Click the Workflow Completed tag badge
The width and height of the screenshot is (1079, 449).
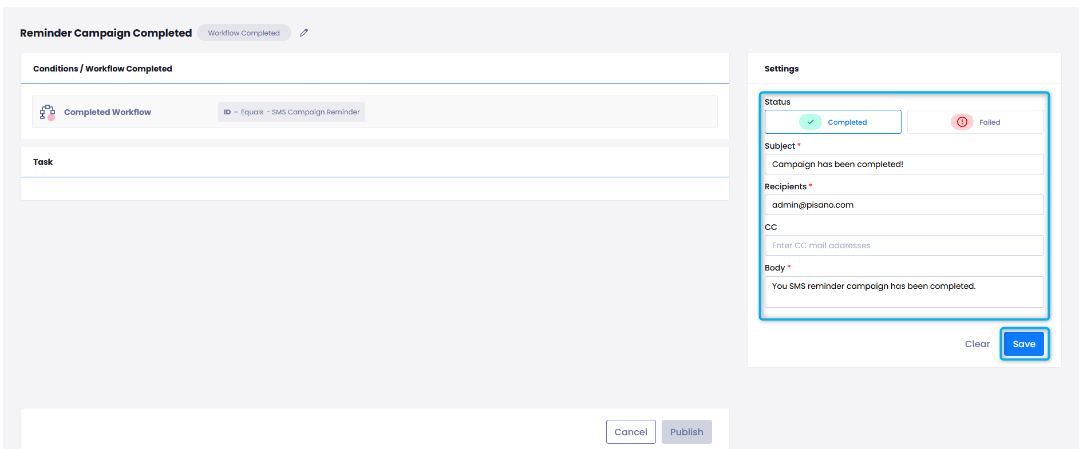tap(244, 33)
